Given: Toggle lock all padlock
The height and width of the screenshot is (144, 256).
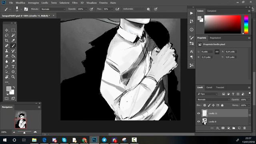Looking at the screenshot, I should (222, 105).
